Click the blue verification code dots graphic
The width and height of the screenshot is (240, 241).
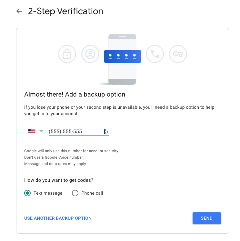[123, 56]
